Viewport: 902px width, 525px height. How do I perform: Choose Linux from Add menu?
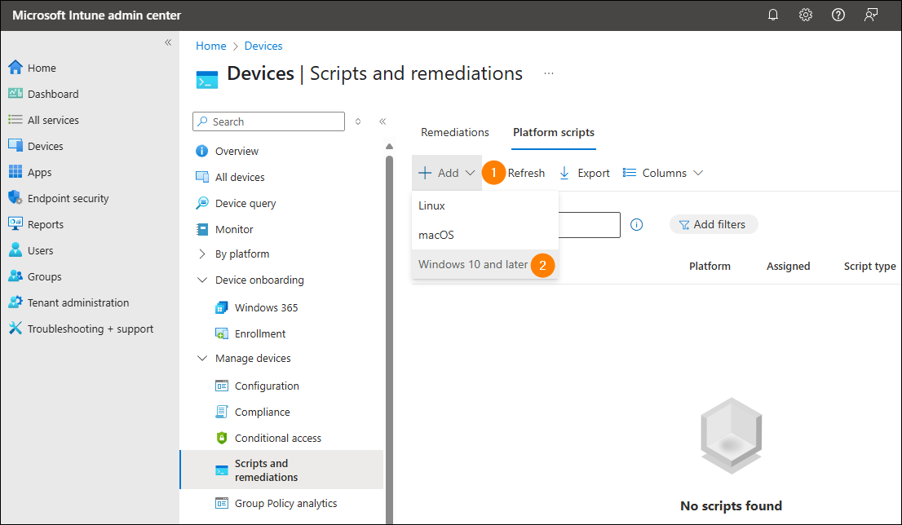(x=485, y=205)
